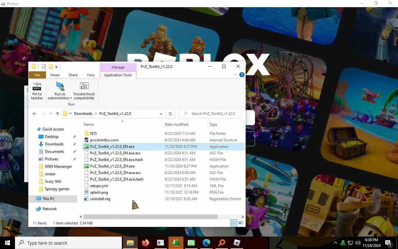Image resolution: width=398 pixels, height=249 pixels.
Task: Select the uninstall.reg file
Action: 100,199
